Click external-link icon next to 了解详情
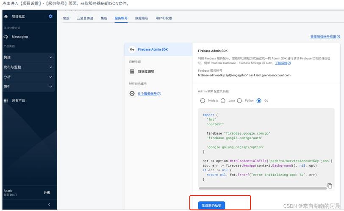The image size is (344, 211). click(289, 63)
